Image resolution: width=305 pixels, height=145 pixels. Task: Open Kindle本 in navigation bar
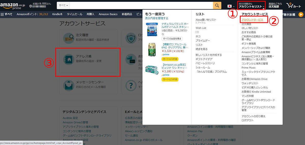coord(57,14)
